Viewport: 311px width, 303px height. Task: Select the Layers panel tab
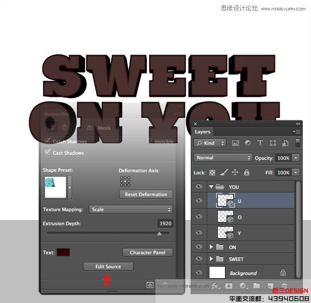click(203, 132)
